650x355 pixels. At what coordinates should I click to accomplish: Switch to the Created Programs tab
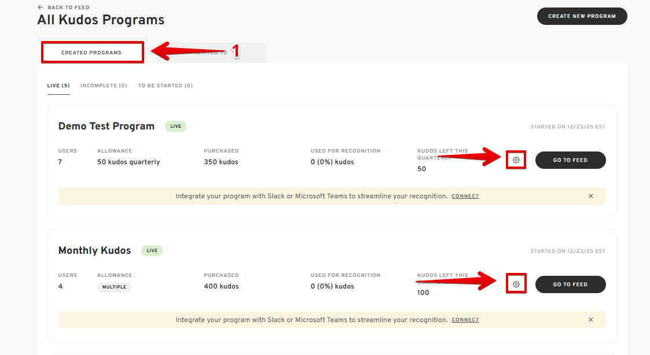click(91, 53)
